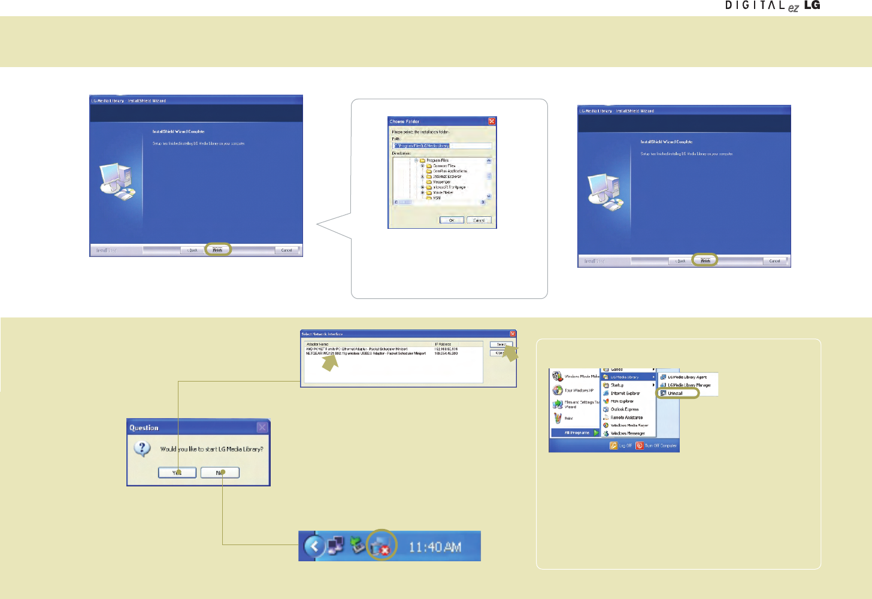Click the Log Off button

621,446
